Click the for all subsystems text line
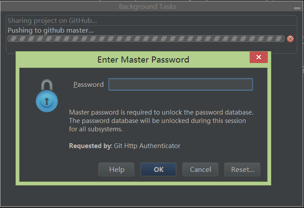This screenshot has height=208, width=304. tap(95, 129)
